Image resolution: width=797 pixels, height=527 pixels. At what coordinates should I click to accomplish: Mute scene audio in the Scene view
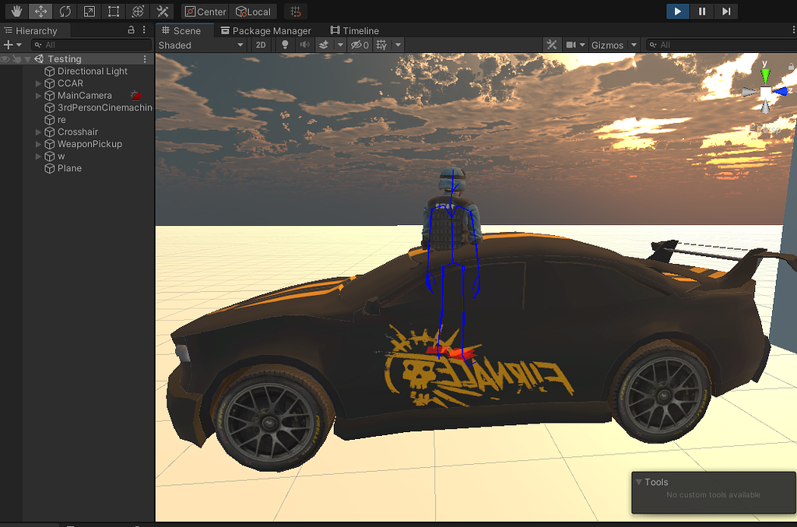[x=305, y=44]
